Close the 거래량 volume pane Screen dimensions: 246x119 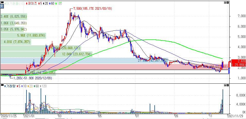point(228,85)
